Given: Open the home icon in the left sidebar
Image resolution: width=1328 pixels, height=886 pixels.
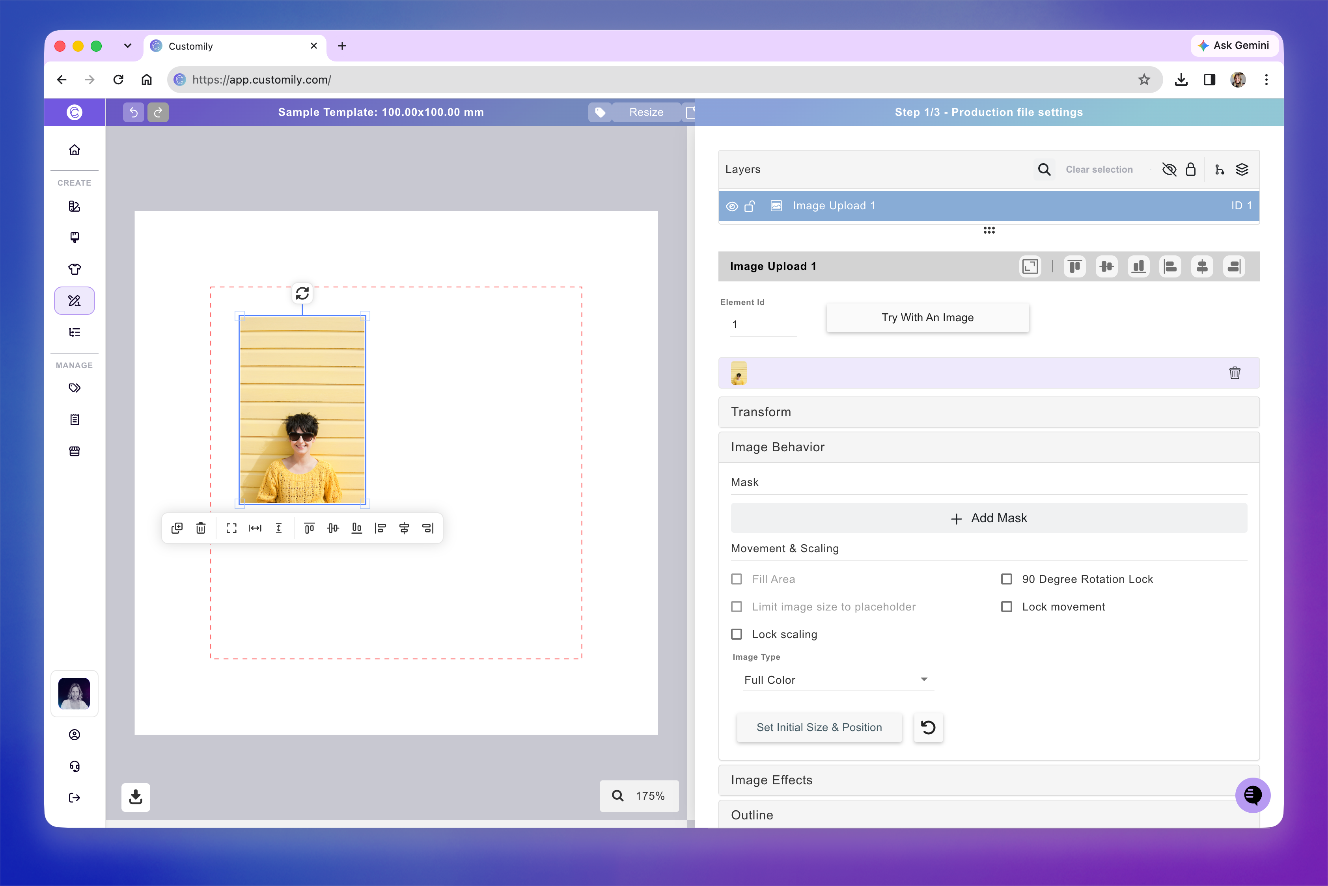Looking at the screenshot, I should point(74,150).
